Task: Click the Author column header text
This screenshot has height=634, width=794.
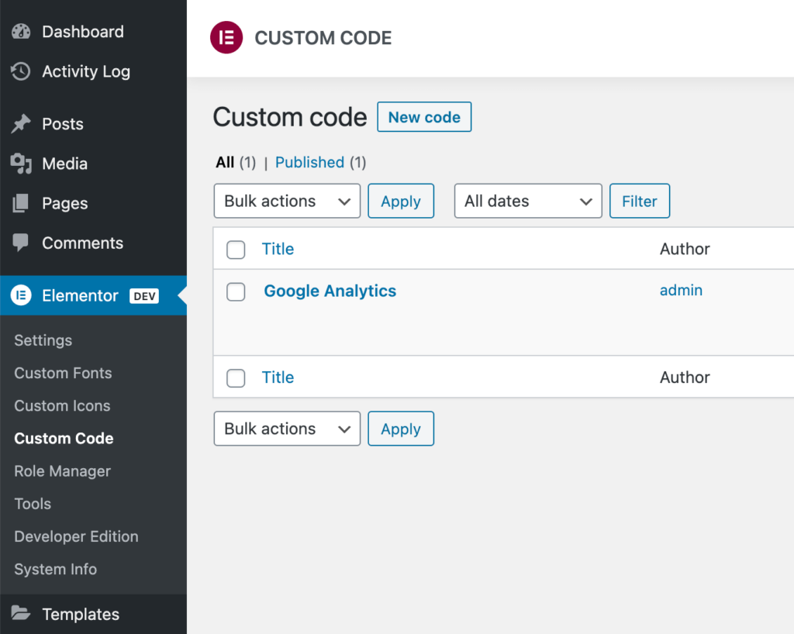Action: tap(685, 249)
